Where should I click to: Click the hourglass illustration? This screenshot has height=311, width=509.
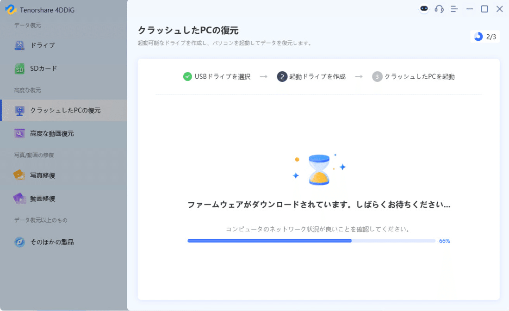[319, 170]
